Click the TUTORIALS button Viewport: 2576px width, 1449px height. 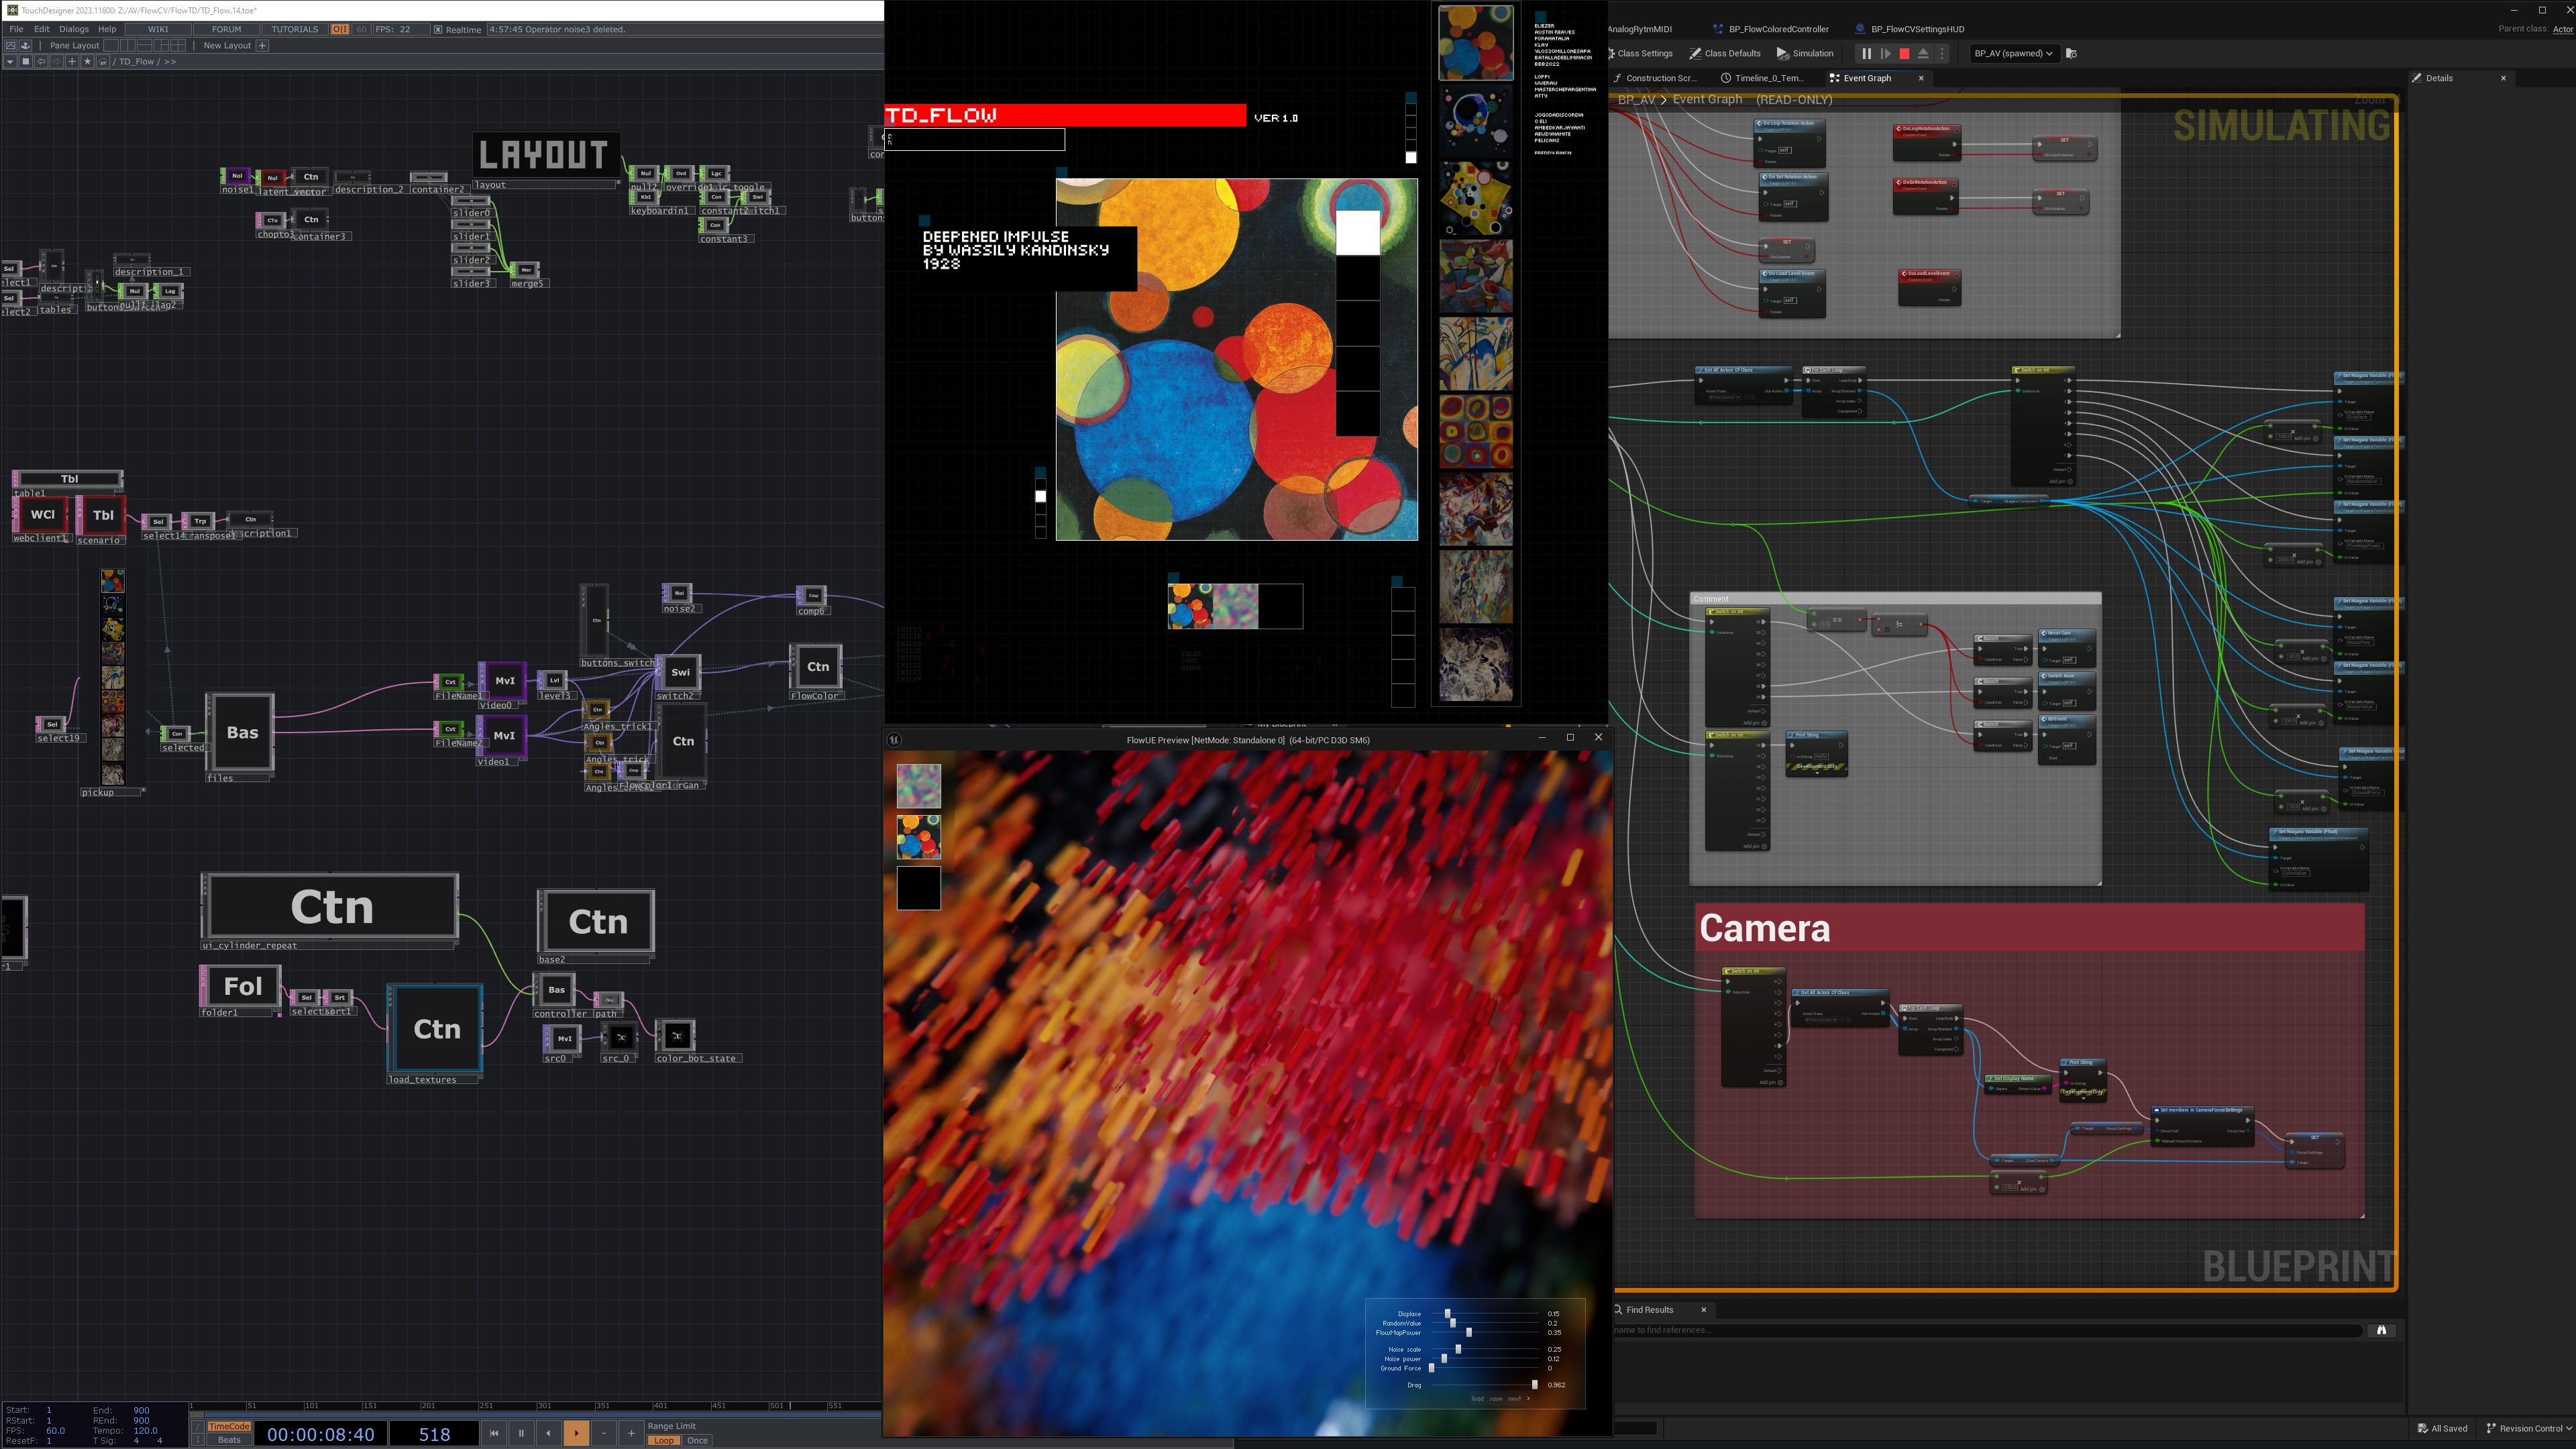pyautogui.click(x=295, y=29)
